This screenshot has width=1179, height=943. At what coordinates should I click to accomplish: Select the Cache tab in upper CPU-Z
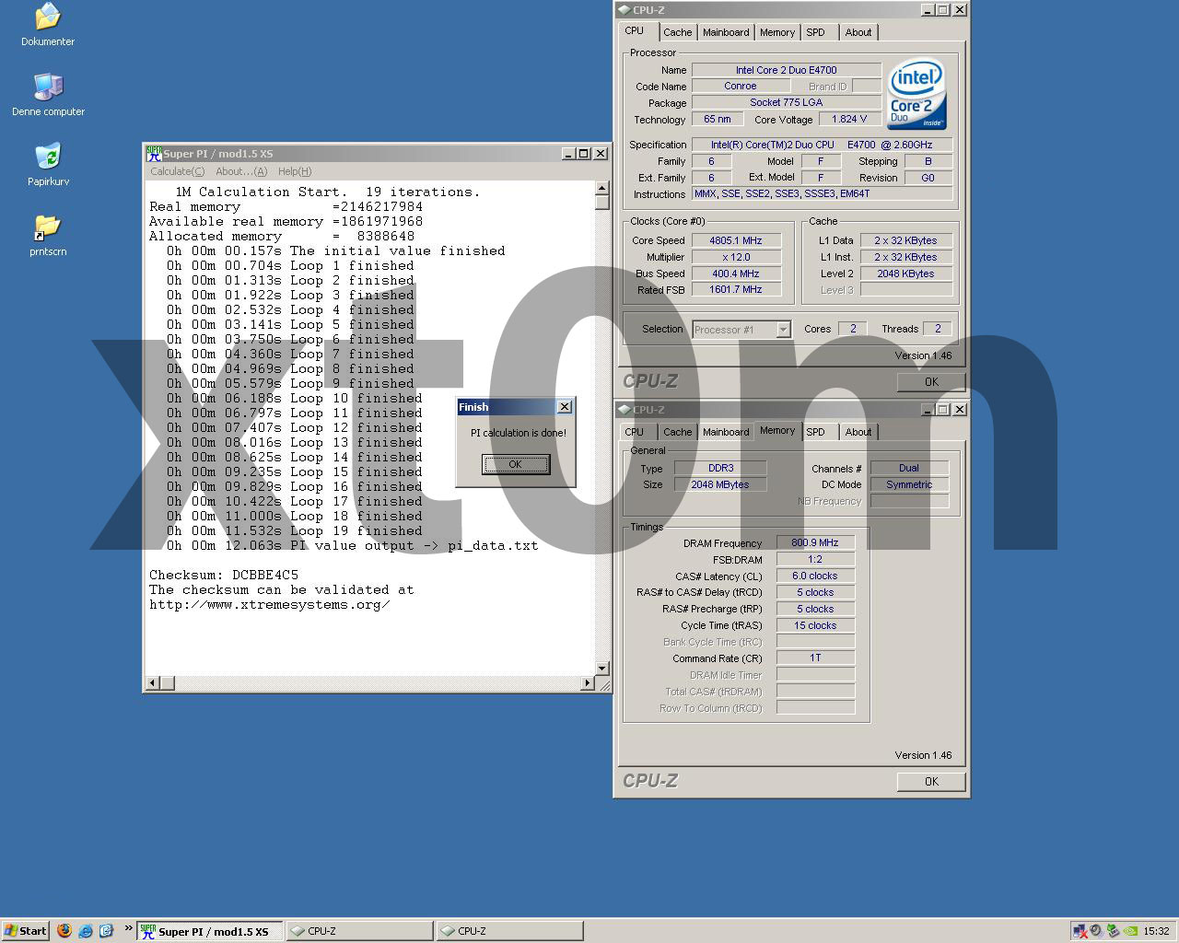(677, 32)
